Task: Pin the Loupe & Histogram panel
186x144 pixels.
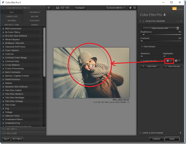Action: (x=180, y=133)
